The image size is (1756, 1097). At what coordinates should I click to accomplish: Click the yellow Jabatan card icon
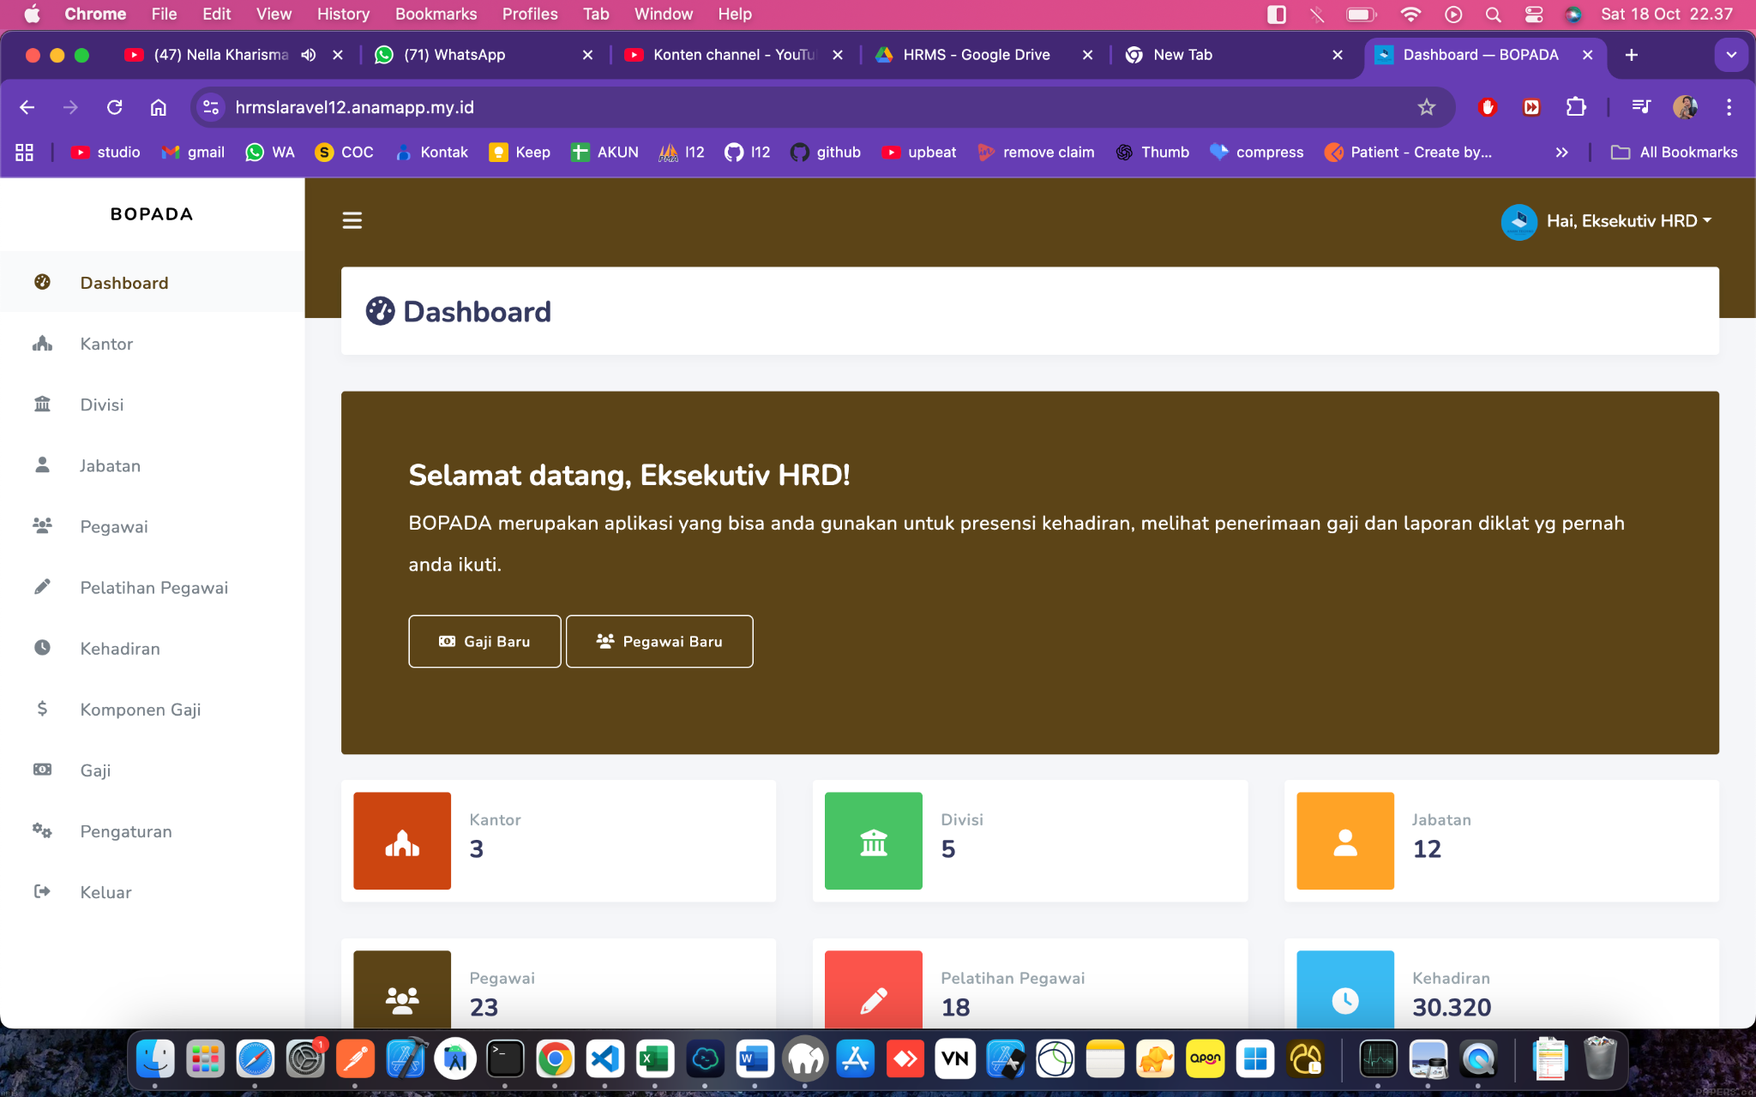(1344, 841)
